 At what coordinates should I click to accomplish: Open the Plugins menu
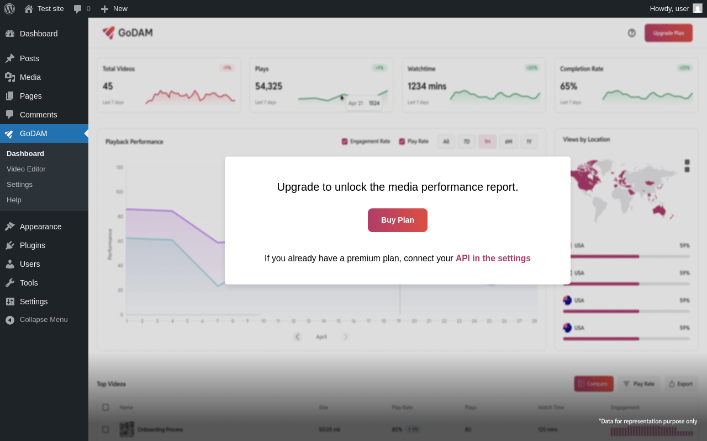click(44, 245)
